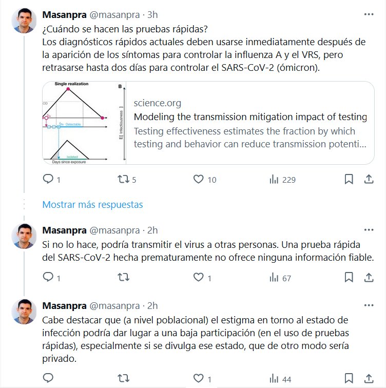Viewport: 386px width, 388px height.
Task: Retweet the second tweet
Action: coord(124,278)
